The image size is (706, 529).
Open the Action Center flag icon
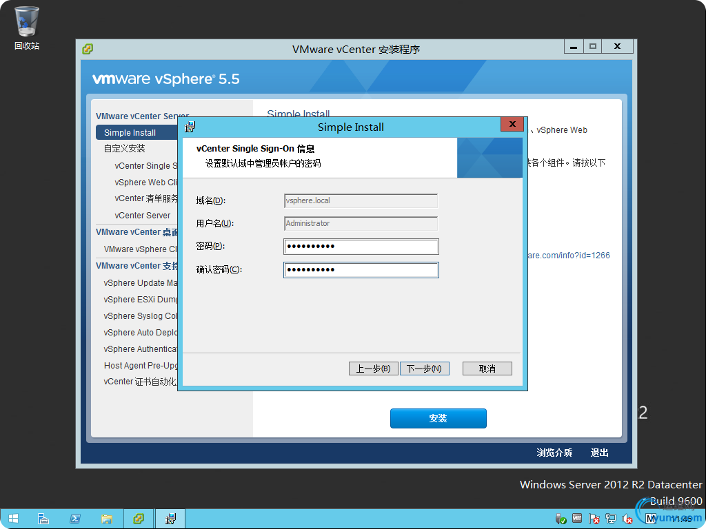click(594, 519)
